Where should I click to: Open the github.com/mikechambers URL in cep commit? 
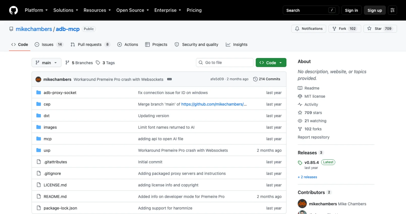pyautogui.click(x=214, y=104)
